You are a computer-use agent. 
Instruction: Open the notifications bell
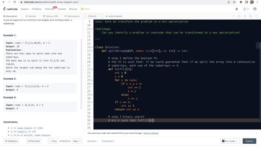pos(237,9)
